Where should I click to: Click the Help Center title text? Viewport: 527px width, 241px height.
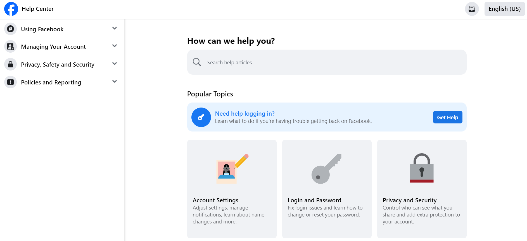tap(38, 9)
